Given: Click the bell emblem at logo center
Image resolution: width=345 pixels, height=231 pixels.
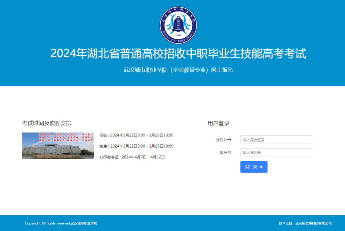Looking at the screenshot, I should point(178,25).
